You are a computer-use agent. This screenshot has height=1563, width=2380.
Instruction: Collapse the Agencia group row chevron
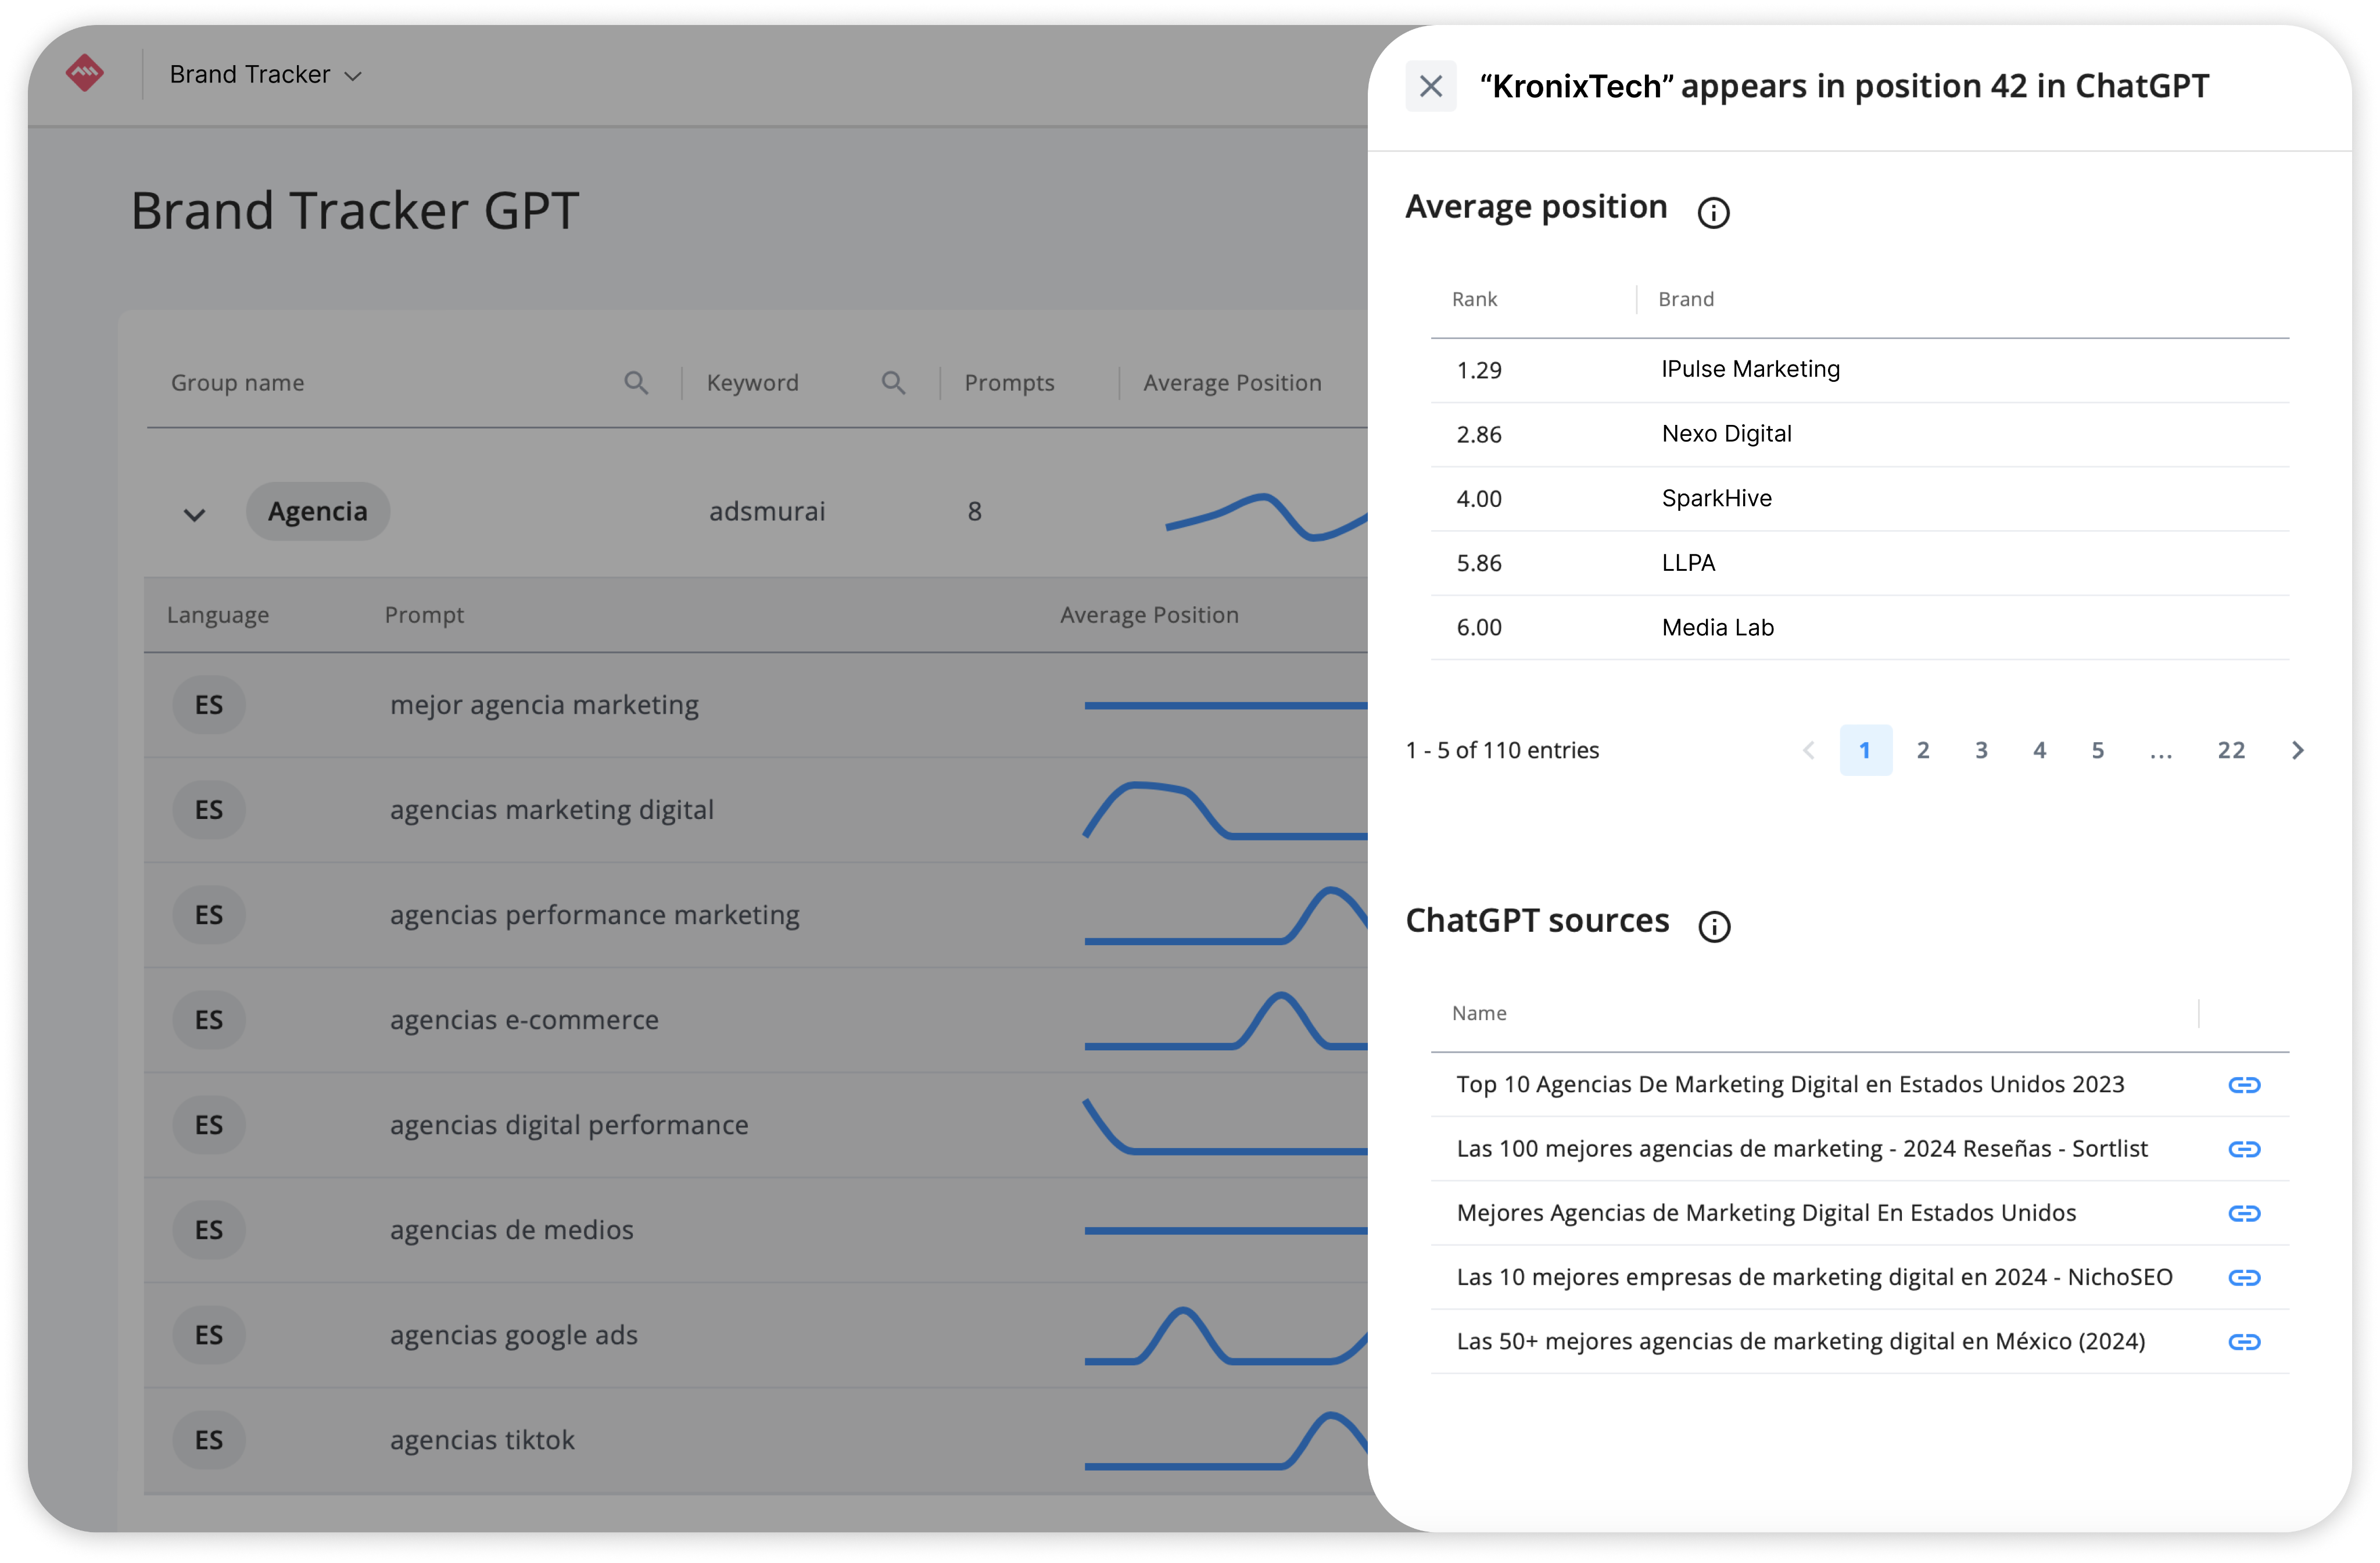click(194, 514)
